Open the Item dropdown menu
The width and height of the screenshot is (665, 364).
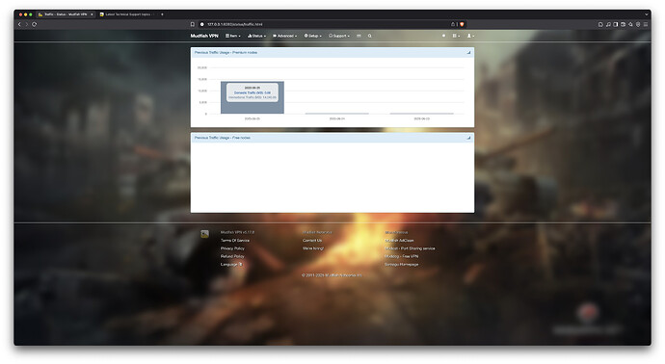click(233, 36)
